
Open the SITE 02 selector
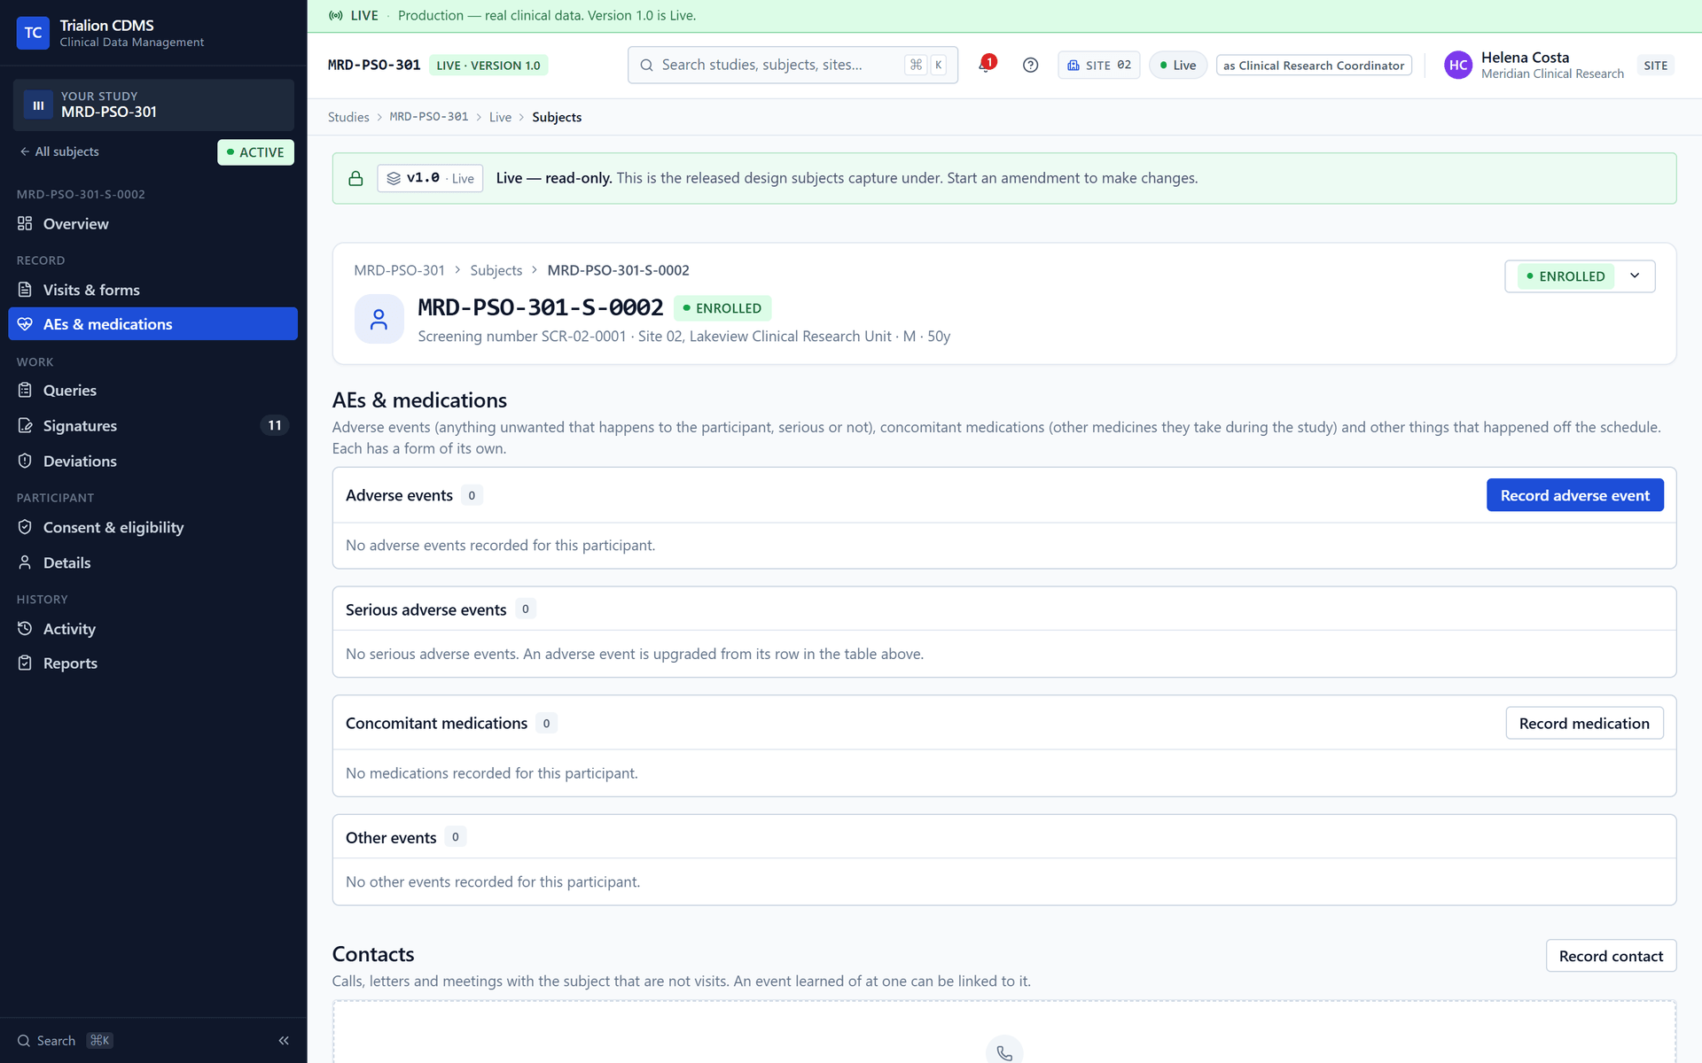[x=1098, y=65]
